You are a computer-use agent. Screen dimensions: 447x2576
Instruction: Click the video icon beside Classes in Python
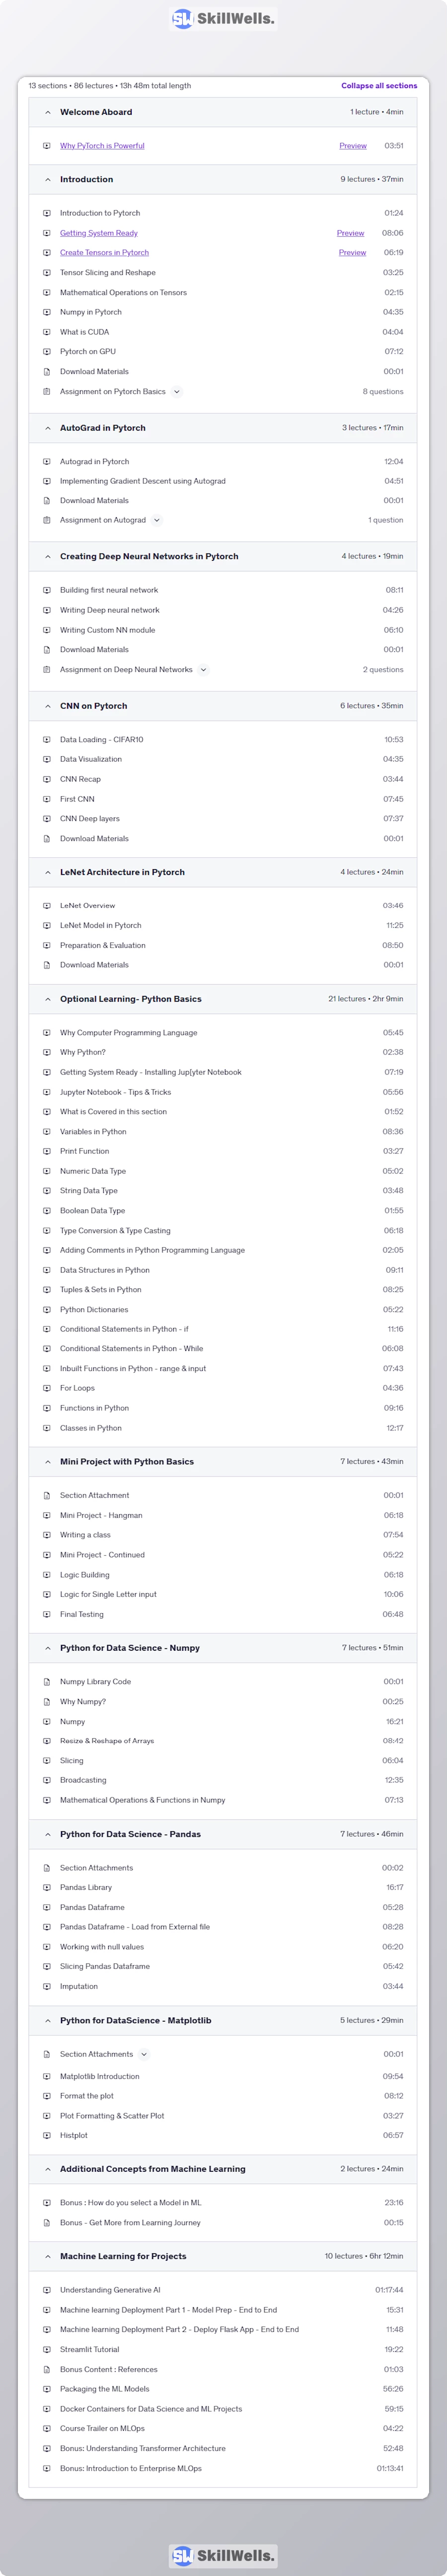point(47,1428)
